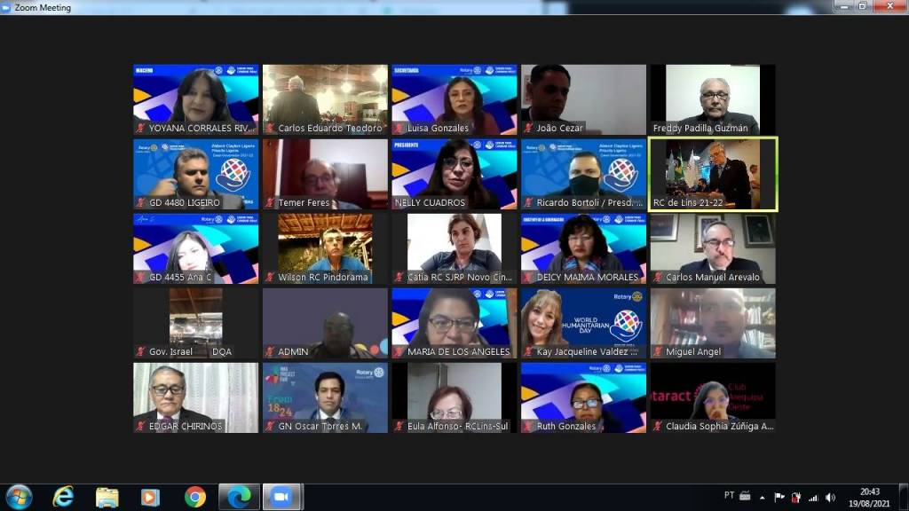The height and width of the screenshot is (511, 909).
Task: Open Windows Media Player from taskbar
Action: (x=150, y=497)
